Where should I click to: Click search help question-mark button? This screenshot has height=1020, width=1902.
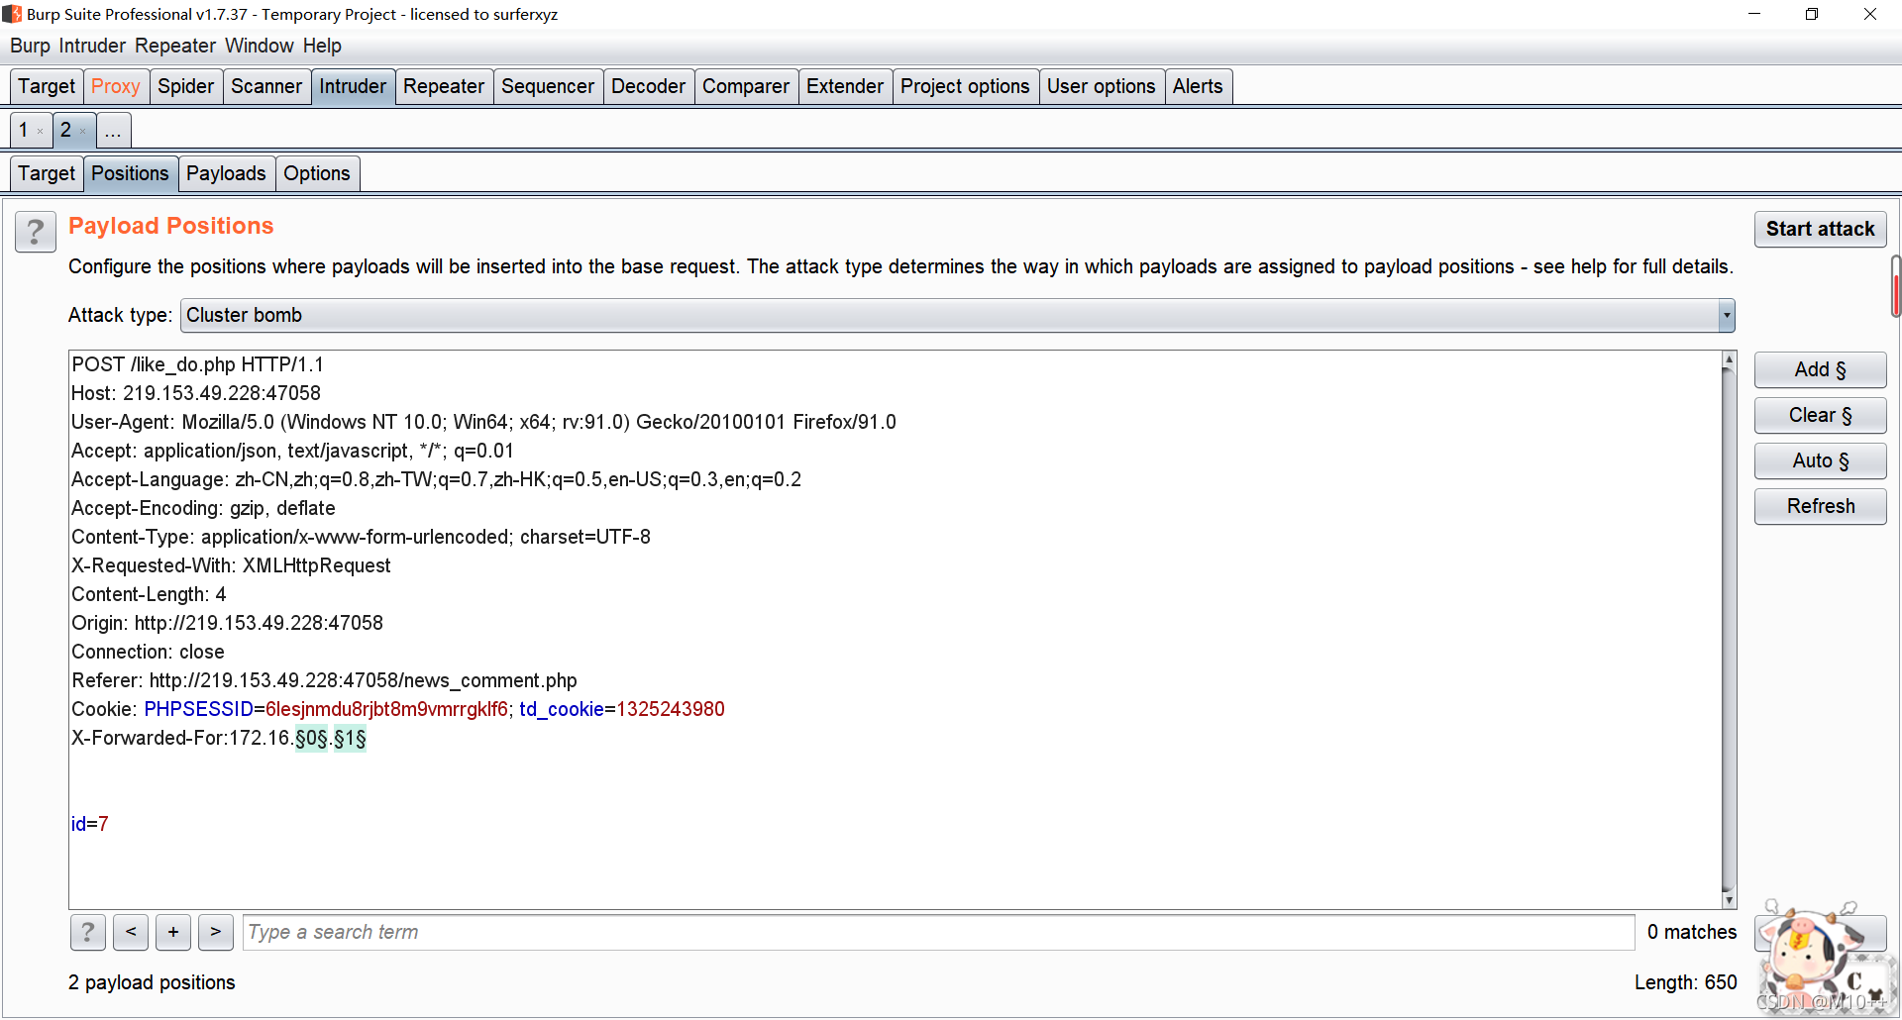click(x=88, y=932)
